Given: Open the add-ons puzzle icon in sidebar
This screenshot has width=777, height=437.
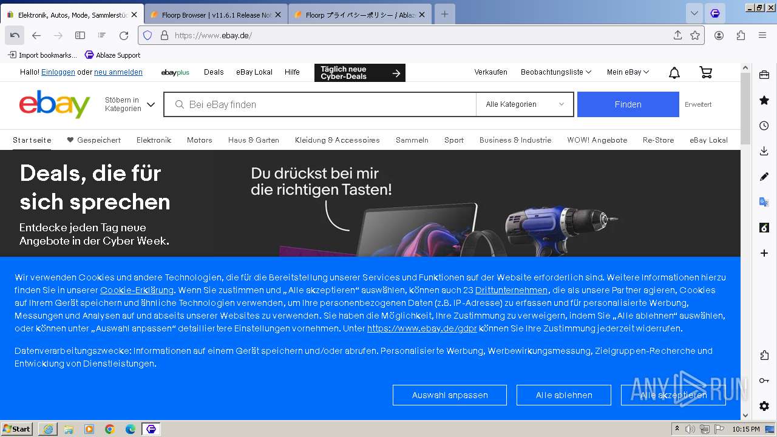Looking at the screenshot, I should pos(764,355).
